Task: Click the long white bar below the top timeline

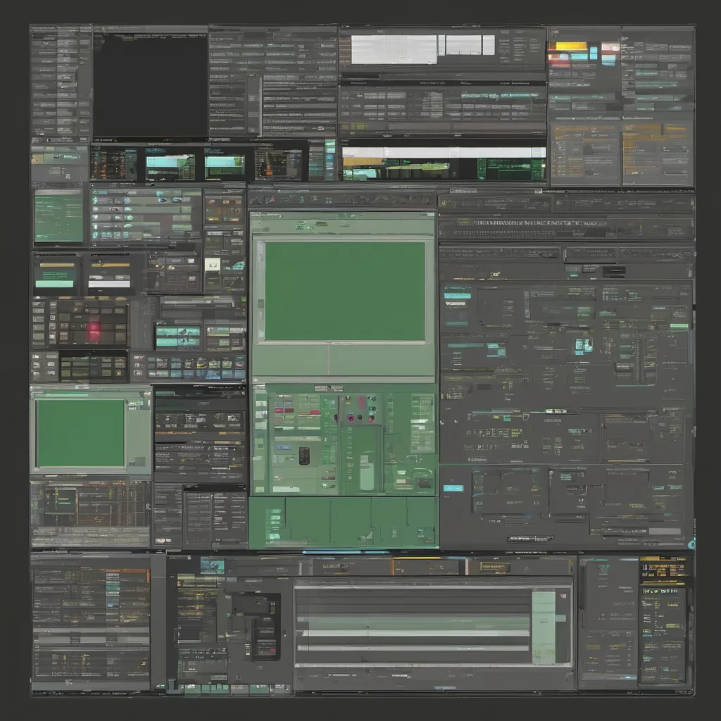Action: coord(444,153)
